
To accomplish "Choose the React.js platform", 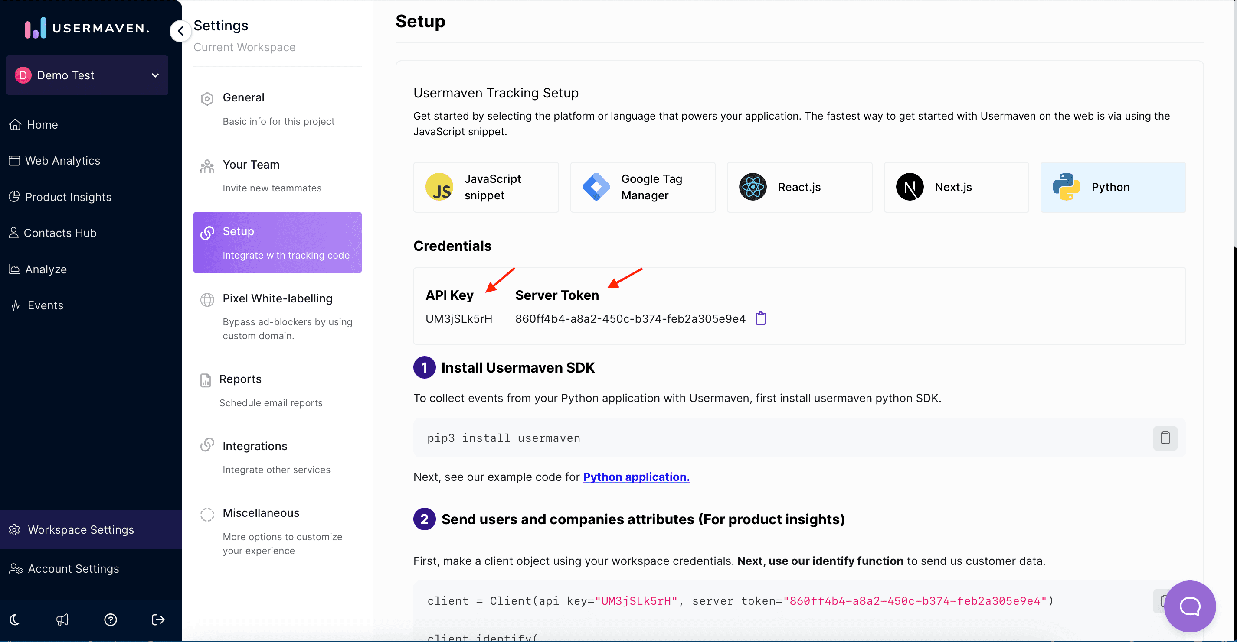I will coord(799,187).
